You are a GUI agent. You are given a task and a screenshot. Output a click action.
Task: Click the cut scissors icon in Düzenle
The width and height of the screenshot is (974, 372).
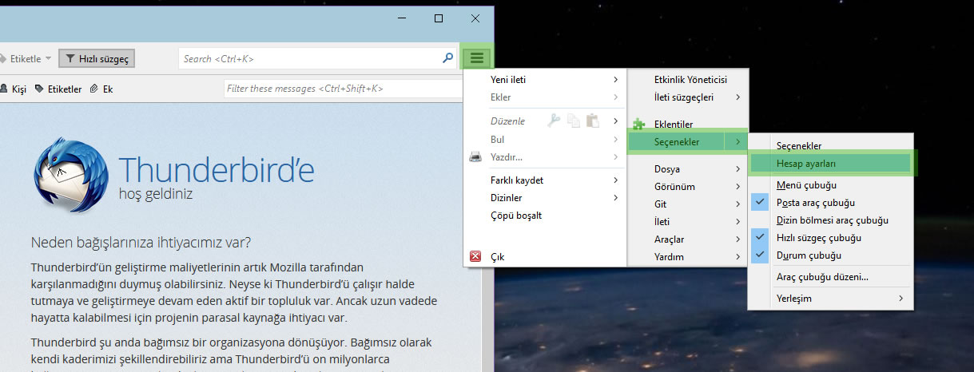pyautogui.click(x=555, y=121)
